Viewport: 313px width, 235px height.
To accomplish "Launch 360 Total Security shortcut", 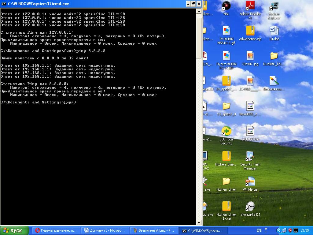I will [x=226, y=131].
